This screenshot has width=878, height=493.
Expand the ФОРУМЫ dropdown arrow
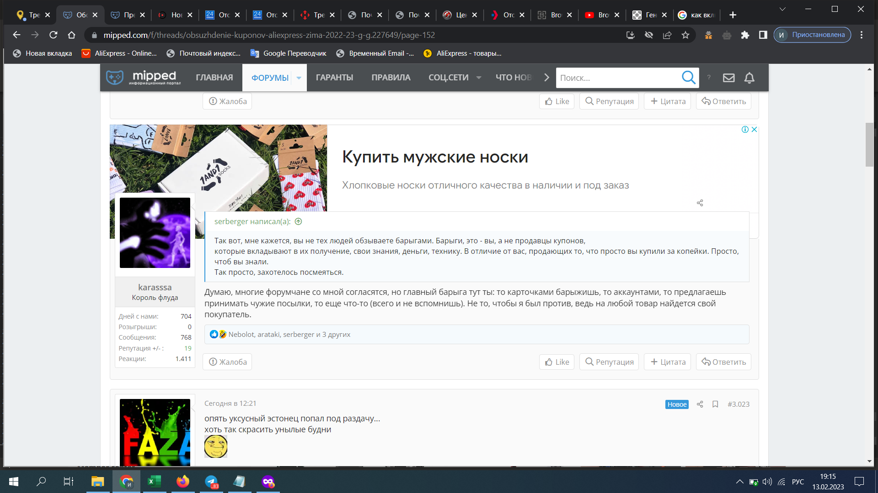(x=299, y=78)
